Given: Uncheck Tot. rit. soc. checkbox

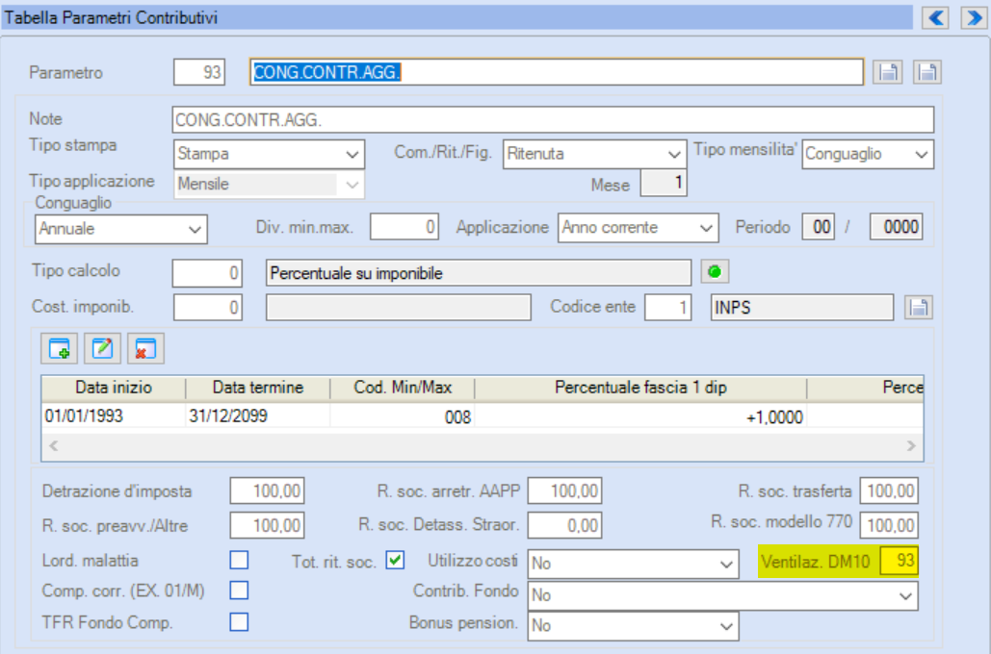Looking at the screenshot, I should pos(395,560).
